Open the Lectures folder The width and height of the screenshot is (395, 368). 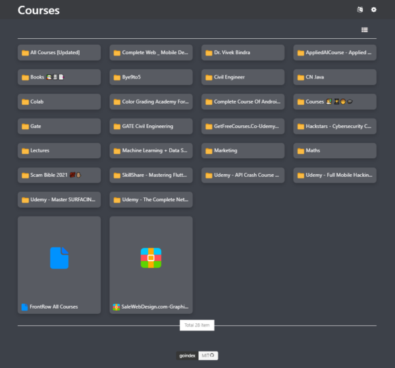tap(59, 150)
